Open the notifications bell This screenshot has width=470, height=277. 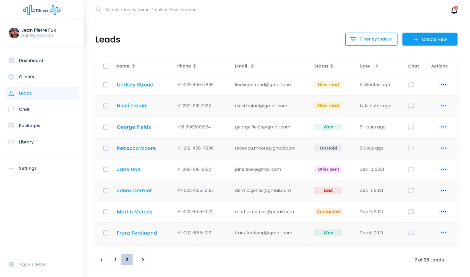click(454, 10)
